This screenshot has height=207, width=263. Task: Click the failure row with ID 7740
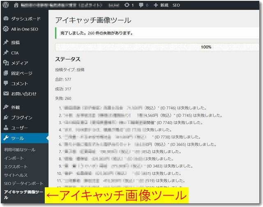(131, 122)
